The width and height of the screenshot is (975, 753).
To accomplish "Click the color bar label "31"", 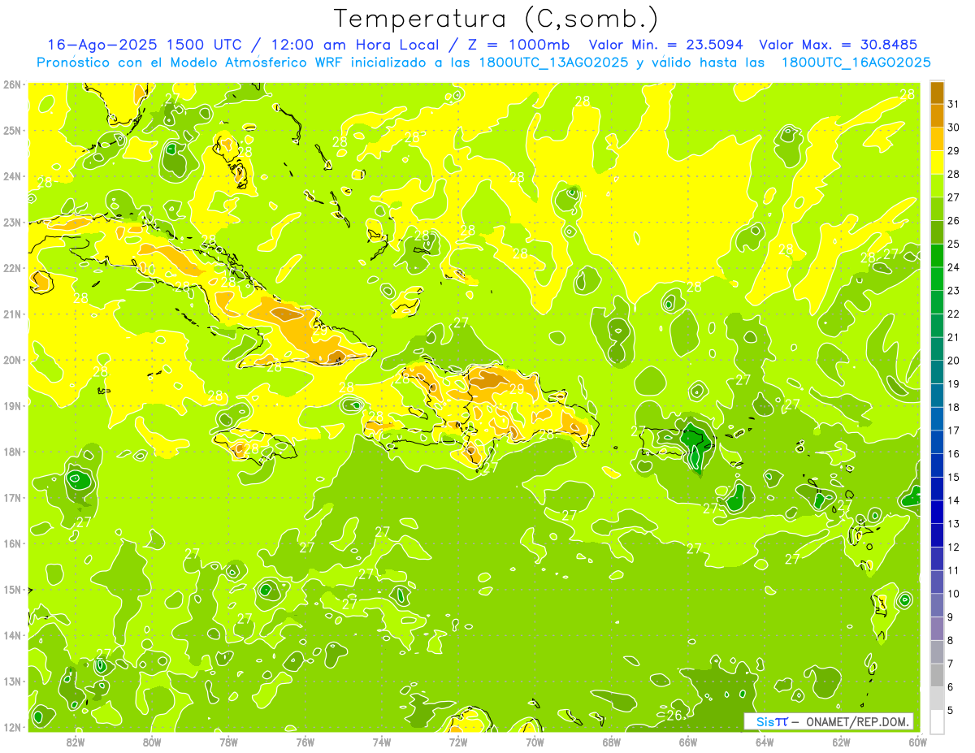I will pos(954,104).
